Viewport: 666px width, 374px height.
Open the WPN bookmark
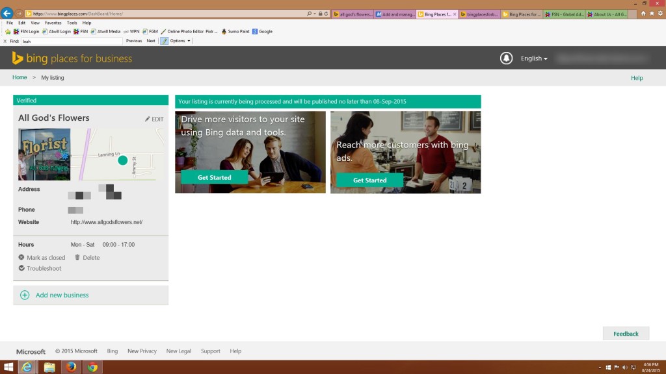131,31
